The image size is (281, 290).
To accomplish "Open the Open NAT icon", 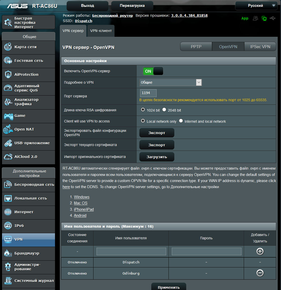I will [8, 129].
